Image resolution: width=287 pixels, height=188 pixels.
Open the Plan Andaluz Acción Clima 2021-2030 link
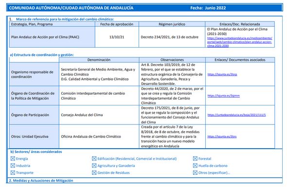pos(240,42)
